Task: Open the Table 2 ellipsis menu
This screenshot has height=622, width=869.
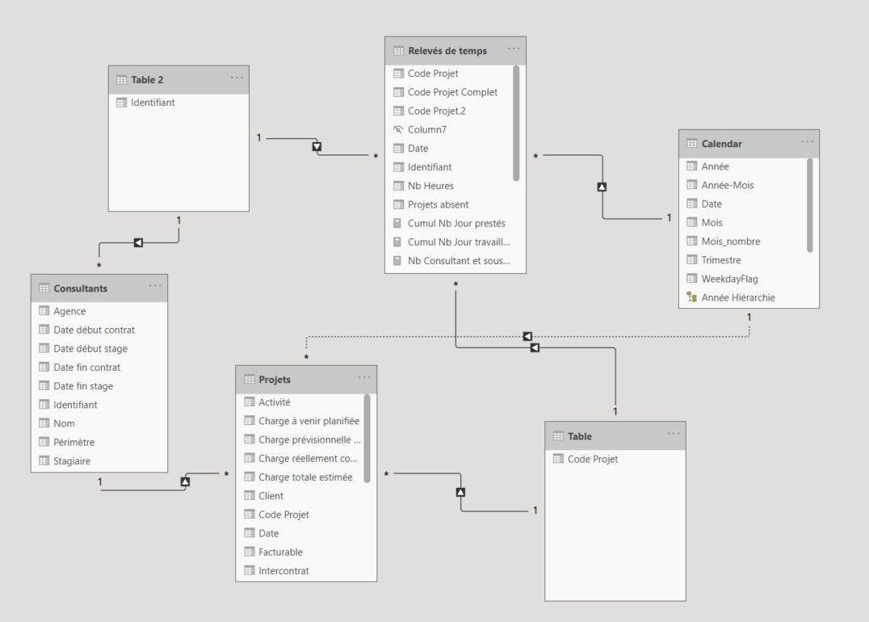Action: point(237,78)
